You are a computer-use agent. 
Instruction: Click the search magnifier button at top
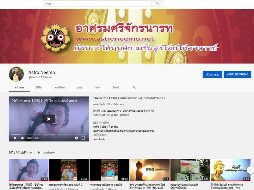(157, 3)
